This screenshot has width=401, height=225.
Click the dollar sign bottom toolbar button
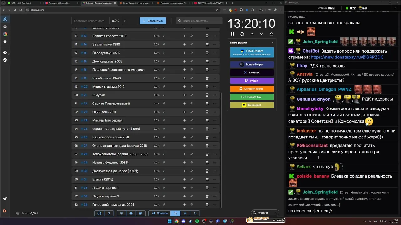[x=109, y=213]
